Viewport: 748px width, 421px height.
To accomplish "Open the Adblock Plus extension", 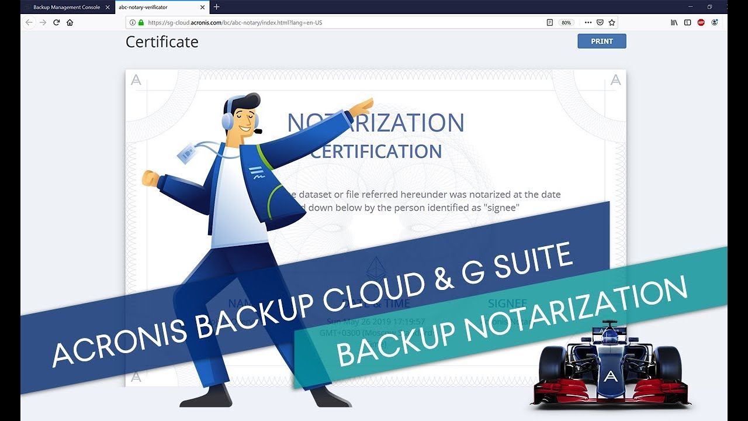I will click(x=701, y=22).
